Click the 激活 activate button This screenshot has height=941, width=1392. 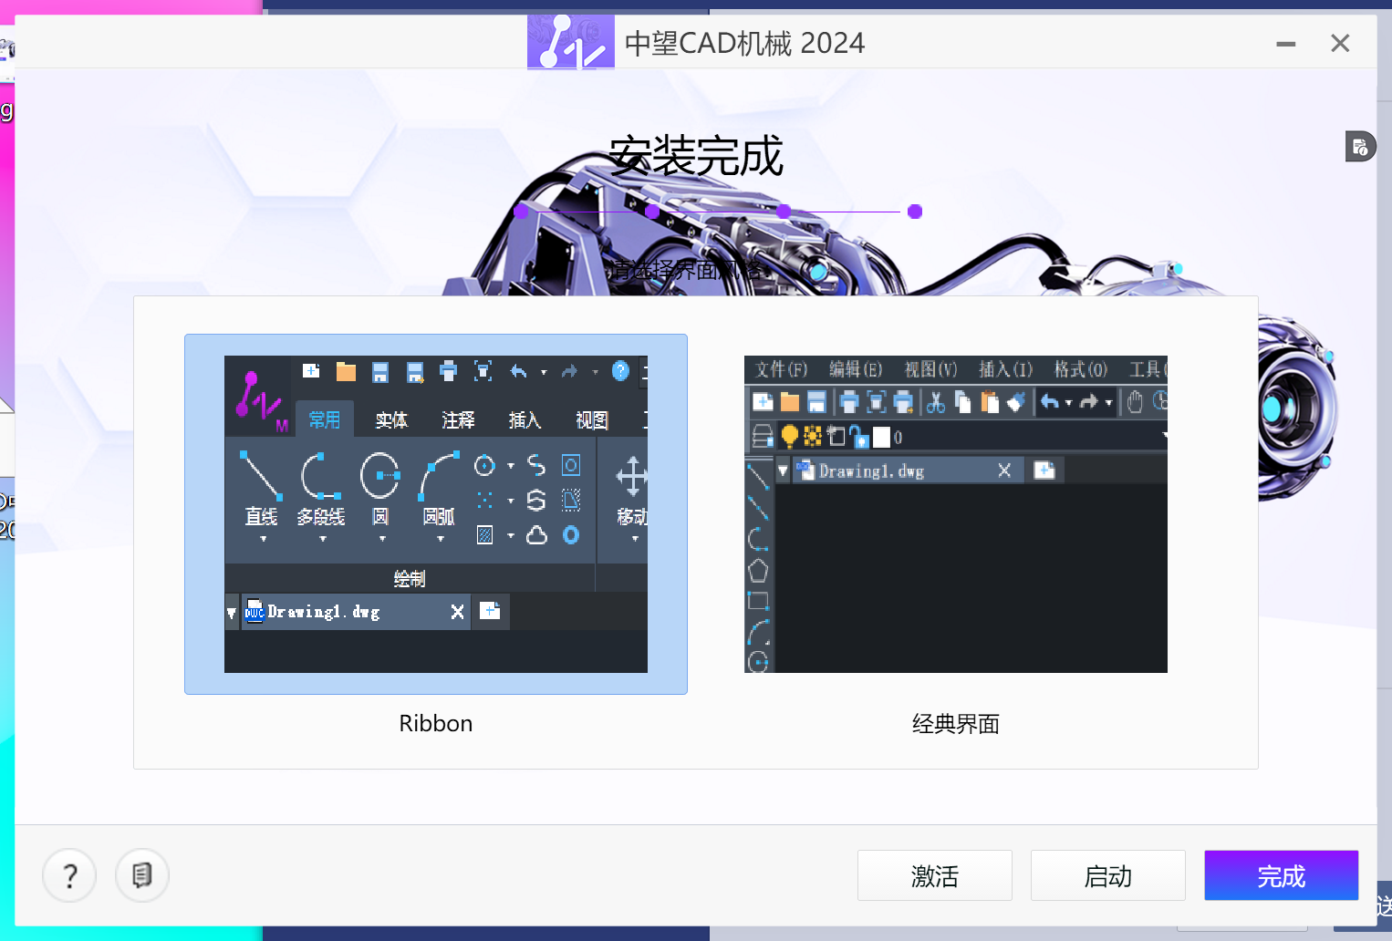coord(935,875)
